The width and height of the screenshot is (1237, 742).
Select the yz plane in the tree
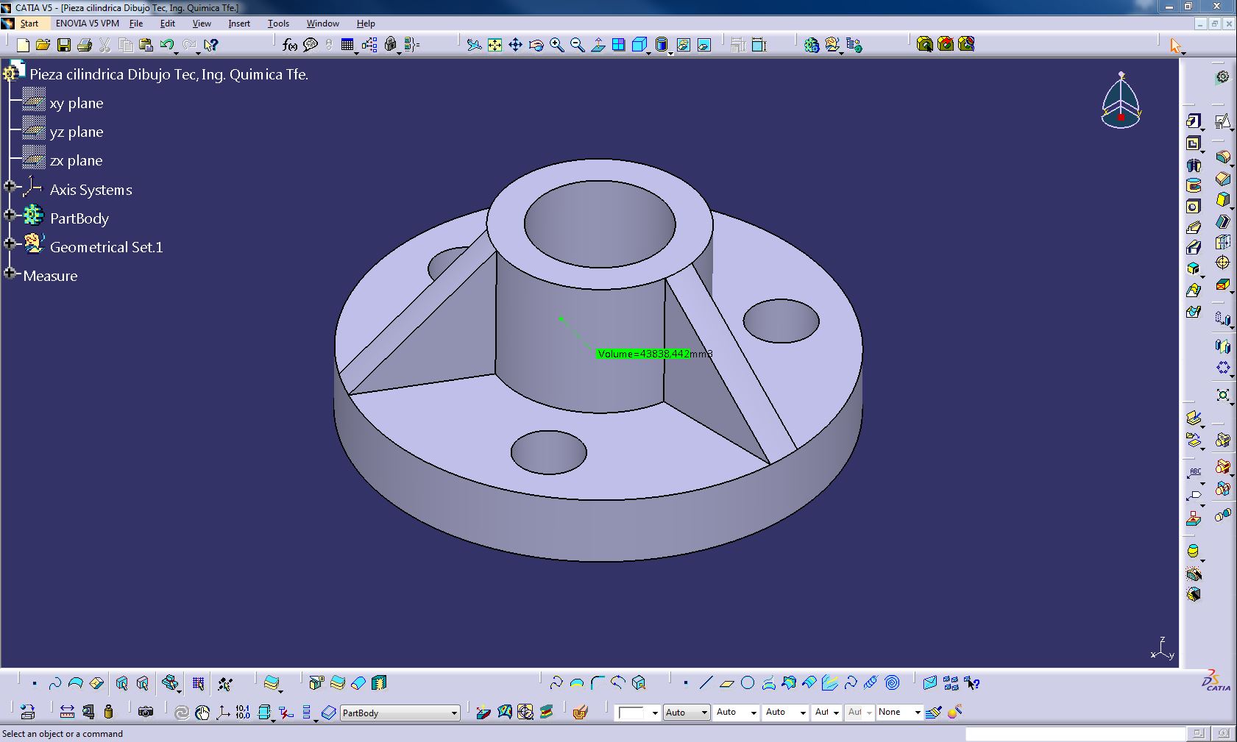[77, 132]
